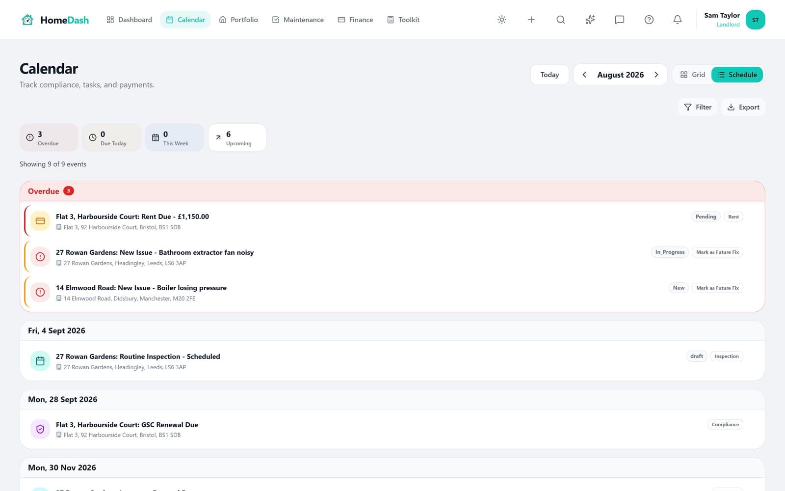The height and width of the screenshot is (491, 785).
Task: Select the Calendar nav item
Action: [x=185, y=20]
